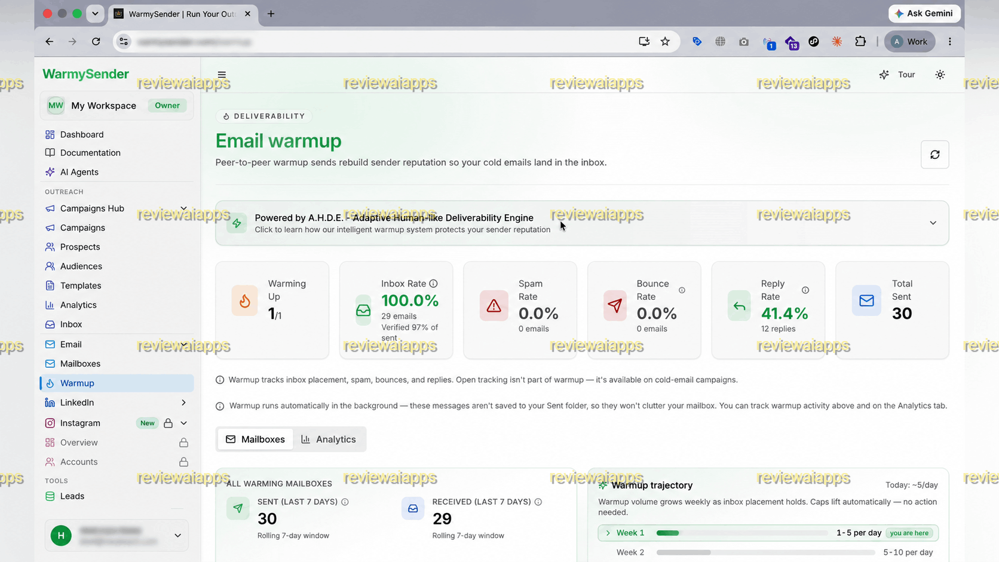Click the 'Today: ~5/day' label

[x=912, y=486]
